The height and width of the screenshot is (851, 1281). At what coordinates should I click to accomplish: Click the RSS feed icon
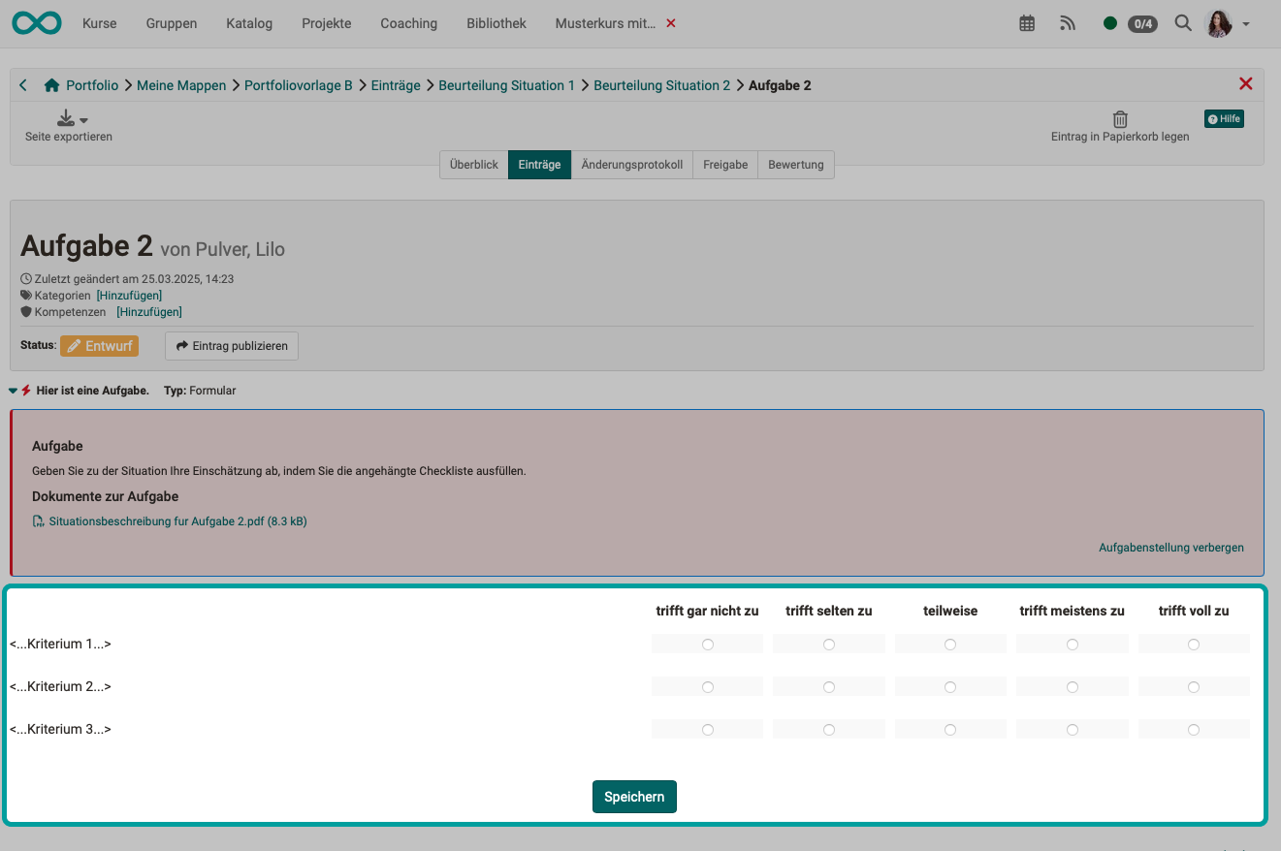tap(1067, 22)
